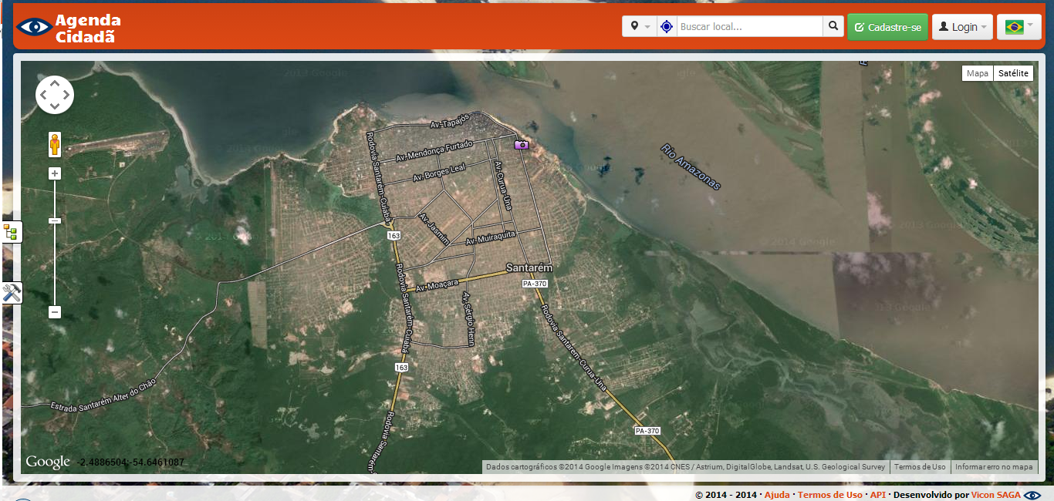The image size is (1054, 501).
Task: Focus the Buscar local search field
Action: pyautogui.click(x=749, y=27)
